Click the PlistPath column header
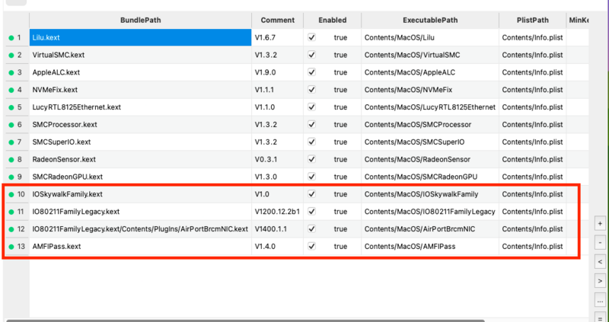Screen dimensions: 609x322 (x=532, y=21)
